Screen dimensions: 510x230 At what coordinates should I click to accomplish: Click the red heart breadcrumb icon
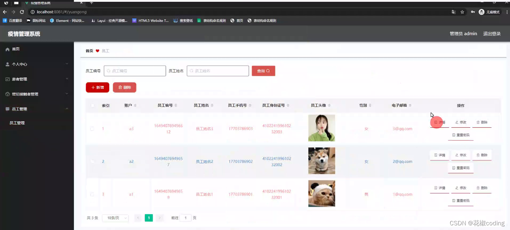tap(97, 51)
